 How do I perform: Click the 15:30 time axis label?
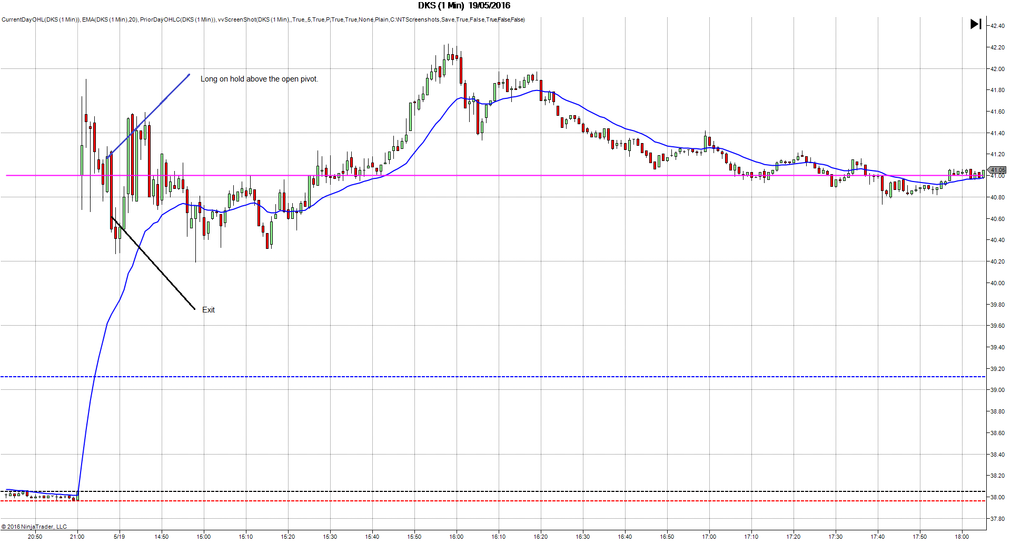[x=330, y=537]
